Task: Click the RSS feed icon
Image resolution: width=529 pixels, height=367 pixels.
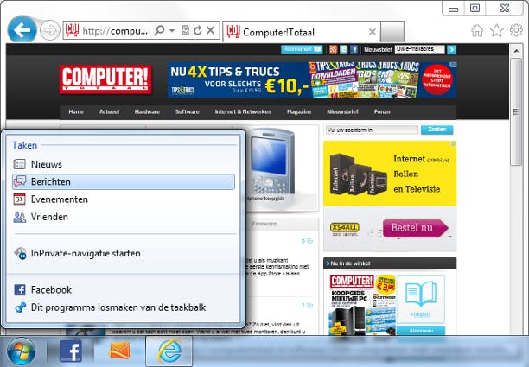Action: (333, 49)
